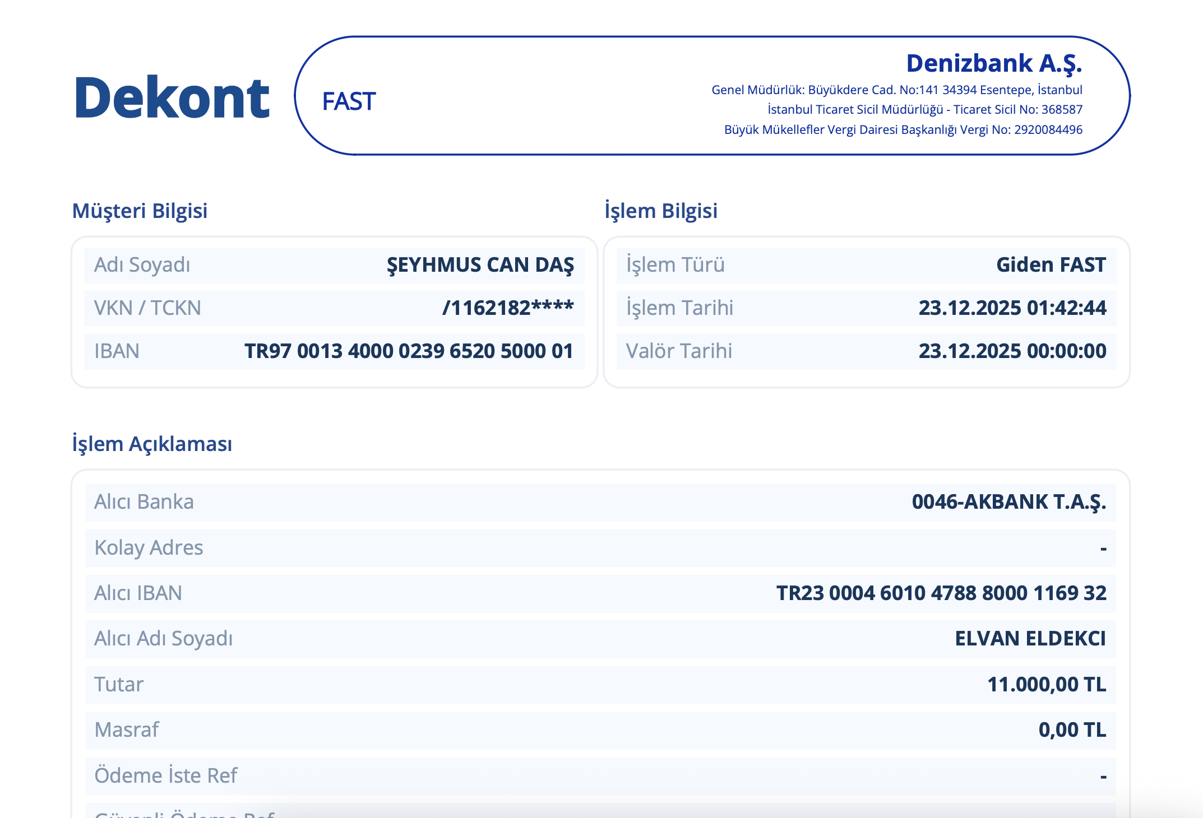Select the "Alıcı IBAN" label

tap(138, 593)
